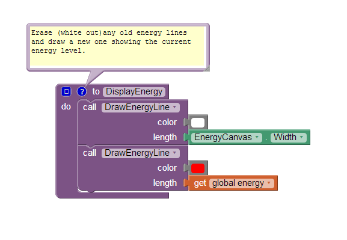Select the 'to' label of procedure block

tap(96, 91)
